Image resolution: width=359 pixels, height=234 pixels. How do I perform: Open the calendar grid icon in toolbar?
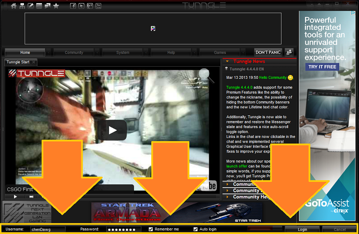click(39, 6)
